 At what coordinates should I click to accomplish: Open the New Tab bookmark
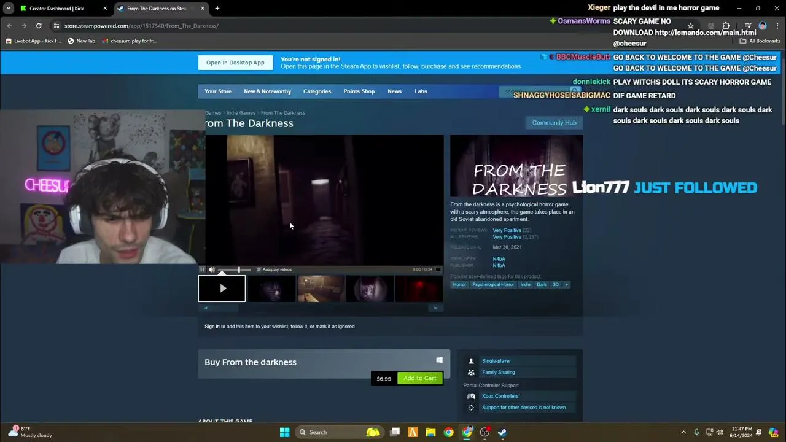point(81,41)
